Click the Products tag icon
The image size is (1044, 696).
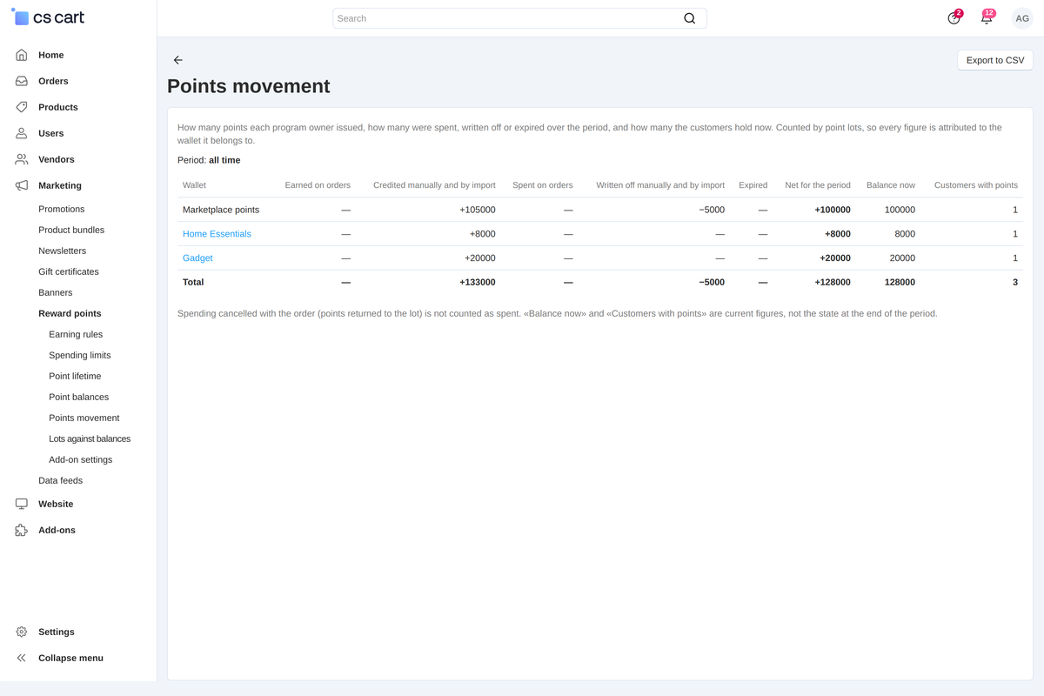22,107
